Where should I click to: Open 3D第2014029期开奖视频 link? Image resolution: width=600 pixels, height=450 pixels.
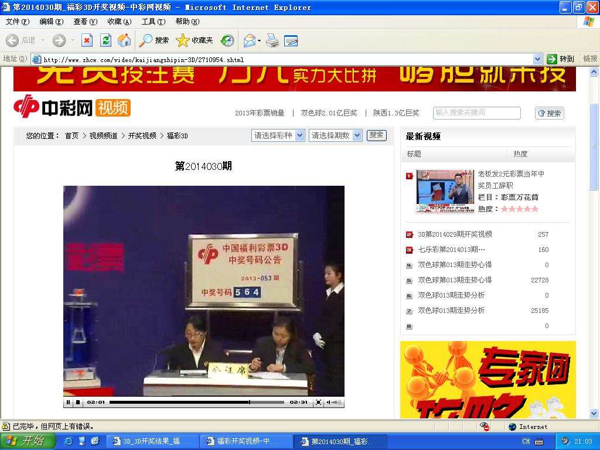point(455,234)
